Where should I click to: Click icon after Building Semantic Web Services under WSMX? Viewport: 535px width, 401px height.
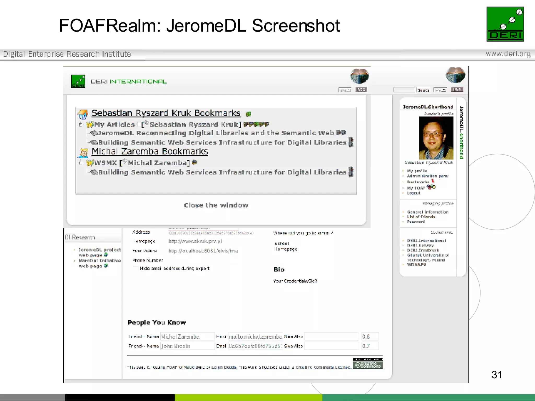click(351, 172)
